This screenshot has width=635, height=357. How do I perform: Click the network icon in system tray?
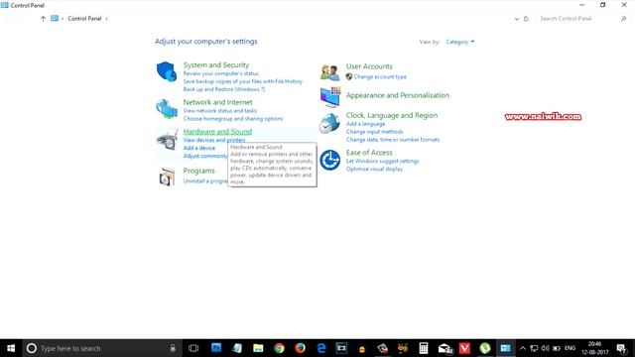pyautogui.click(x=534, y=348)
